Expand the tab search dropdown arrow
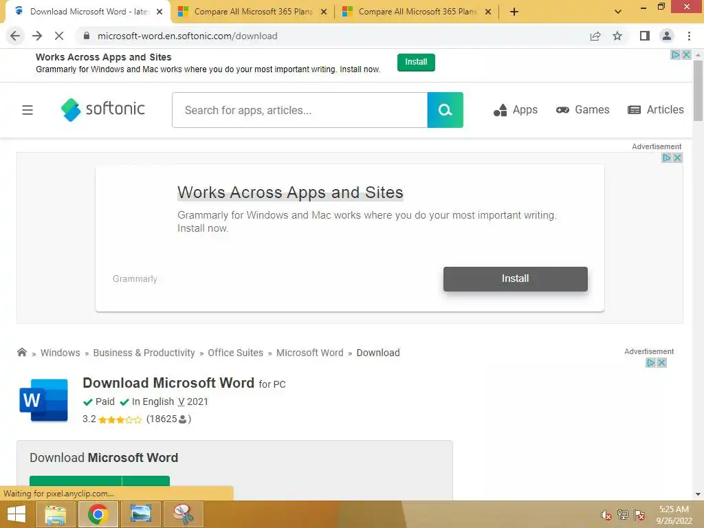The width and height of the screenshot is (704, 528). coord(618,12)
